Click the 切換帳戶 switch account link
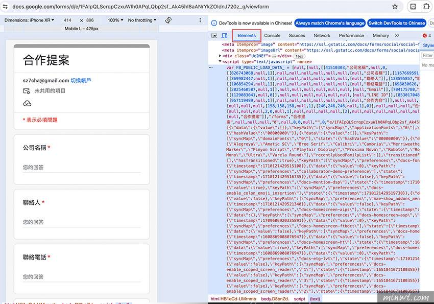 (x=81, y=80)
